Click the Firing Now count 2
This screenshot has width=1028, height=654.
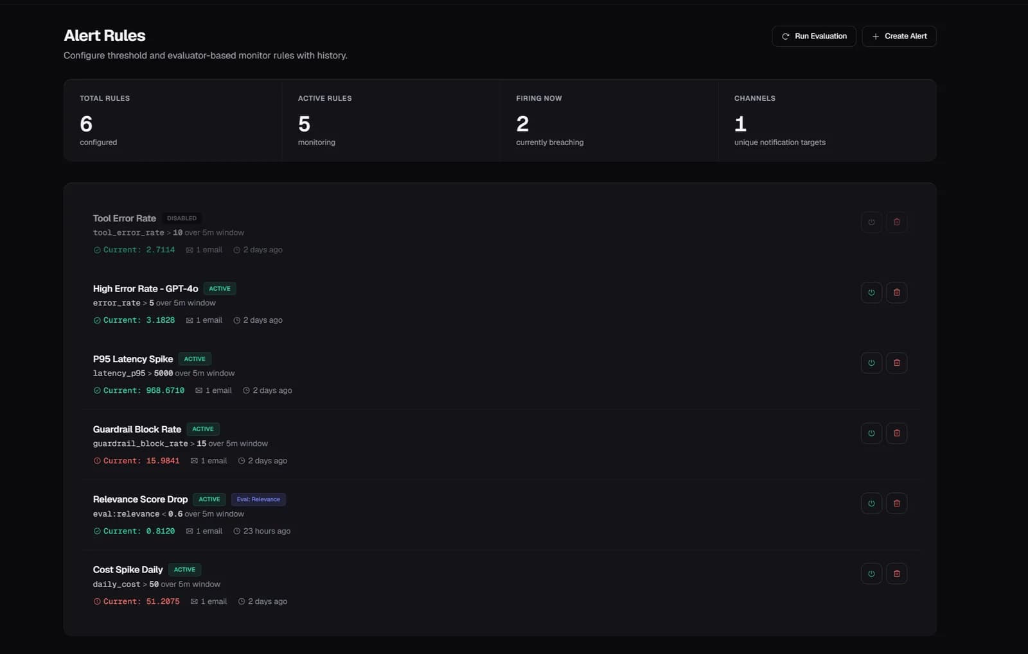tap(522, 123)
